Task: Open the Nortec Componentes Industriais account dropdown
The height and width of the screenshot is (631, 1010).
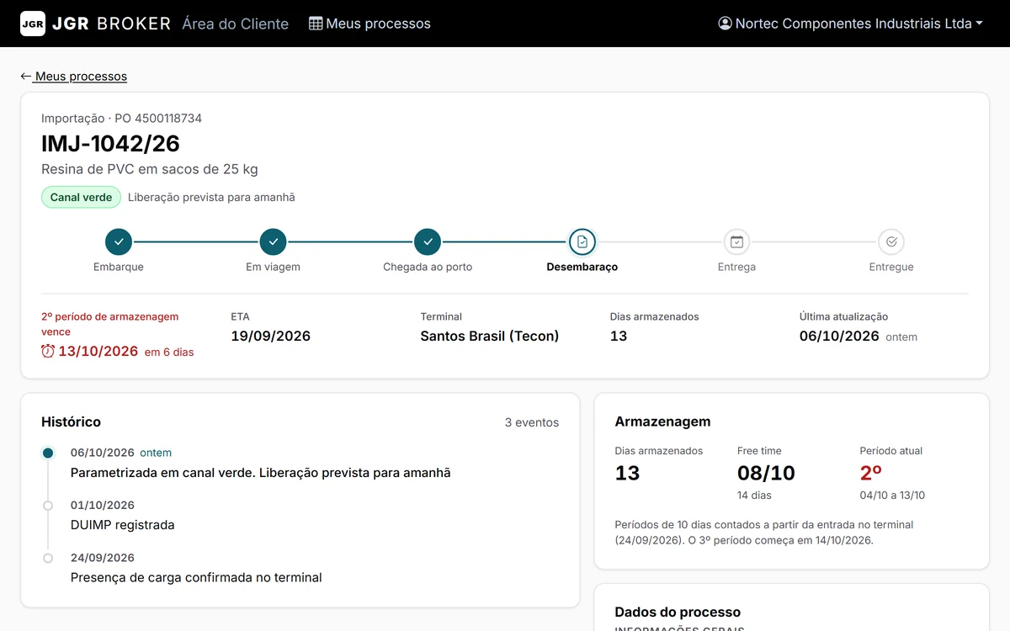Action: click(x=851, y=24)
